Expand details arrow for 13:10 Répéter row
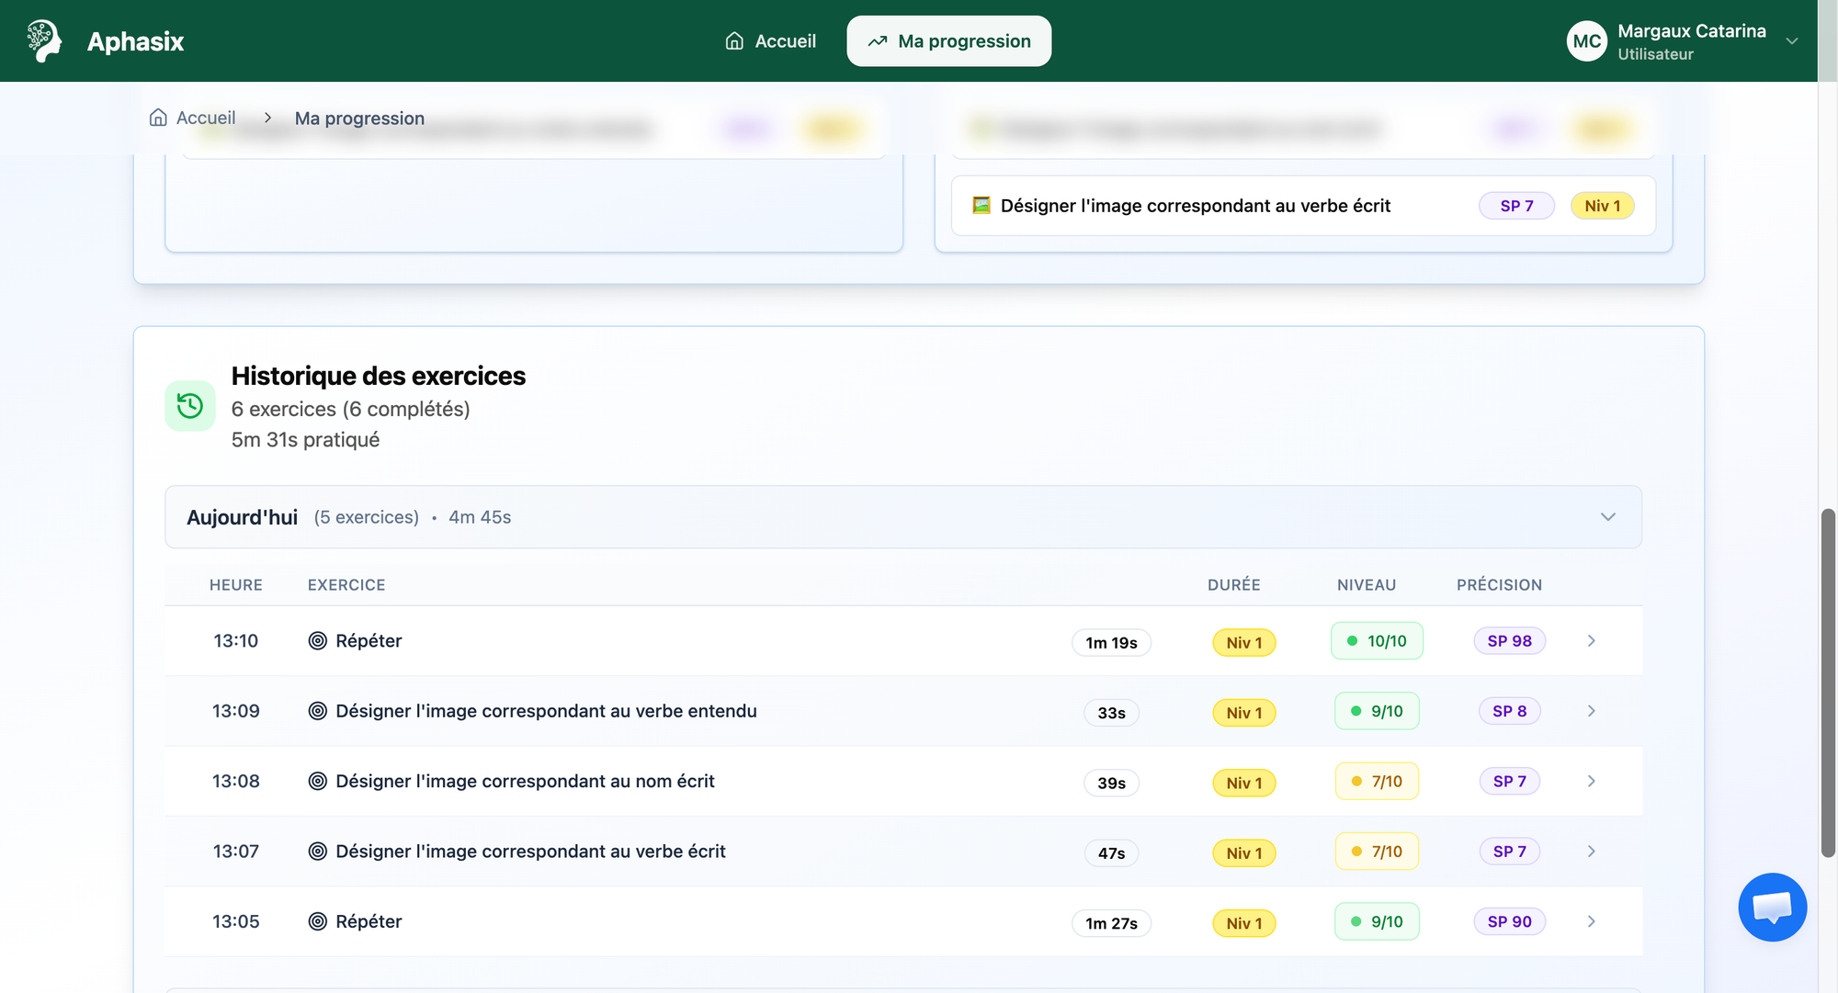 [x=1592, y=641]
